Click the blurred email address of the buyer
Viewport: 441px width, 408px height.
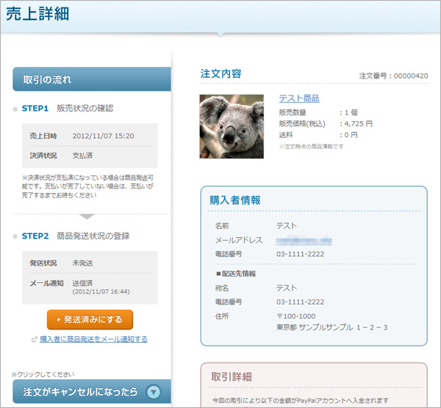304,241
